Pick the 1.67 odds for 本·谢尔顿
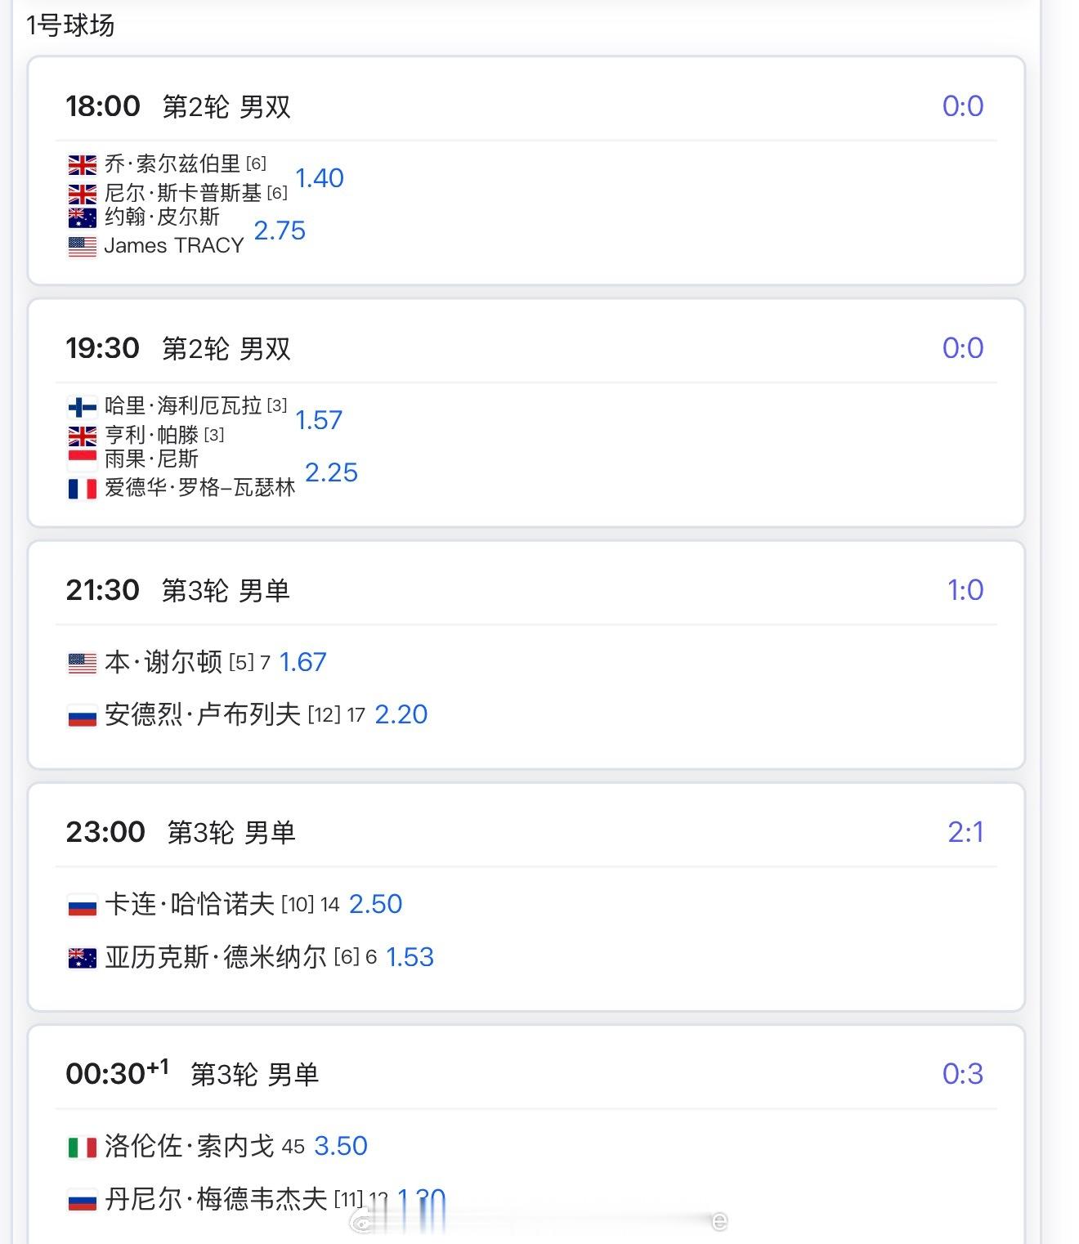This screenshot has width=1079, height=1244. tap(302, 662)
